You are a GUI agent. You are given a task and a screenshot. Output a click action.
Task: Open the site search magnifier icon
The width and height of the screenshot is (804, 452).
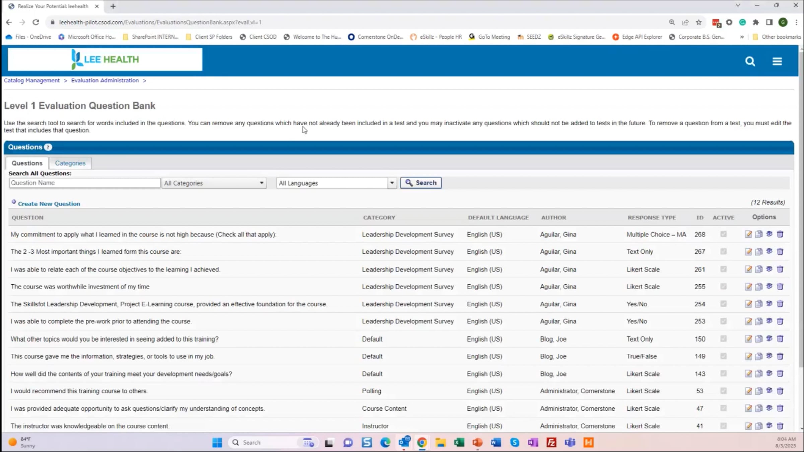point(750,61)
